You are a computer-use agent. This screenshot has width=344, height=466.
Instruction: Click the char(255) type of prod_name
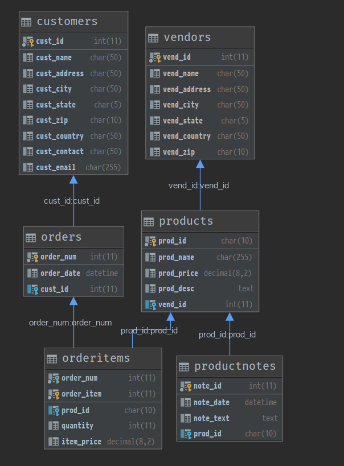[234, 257]
